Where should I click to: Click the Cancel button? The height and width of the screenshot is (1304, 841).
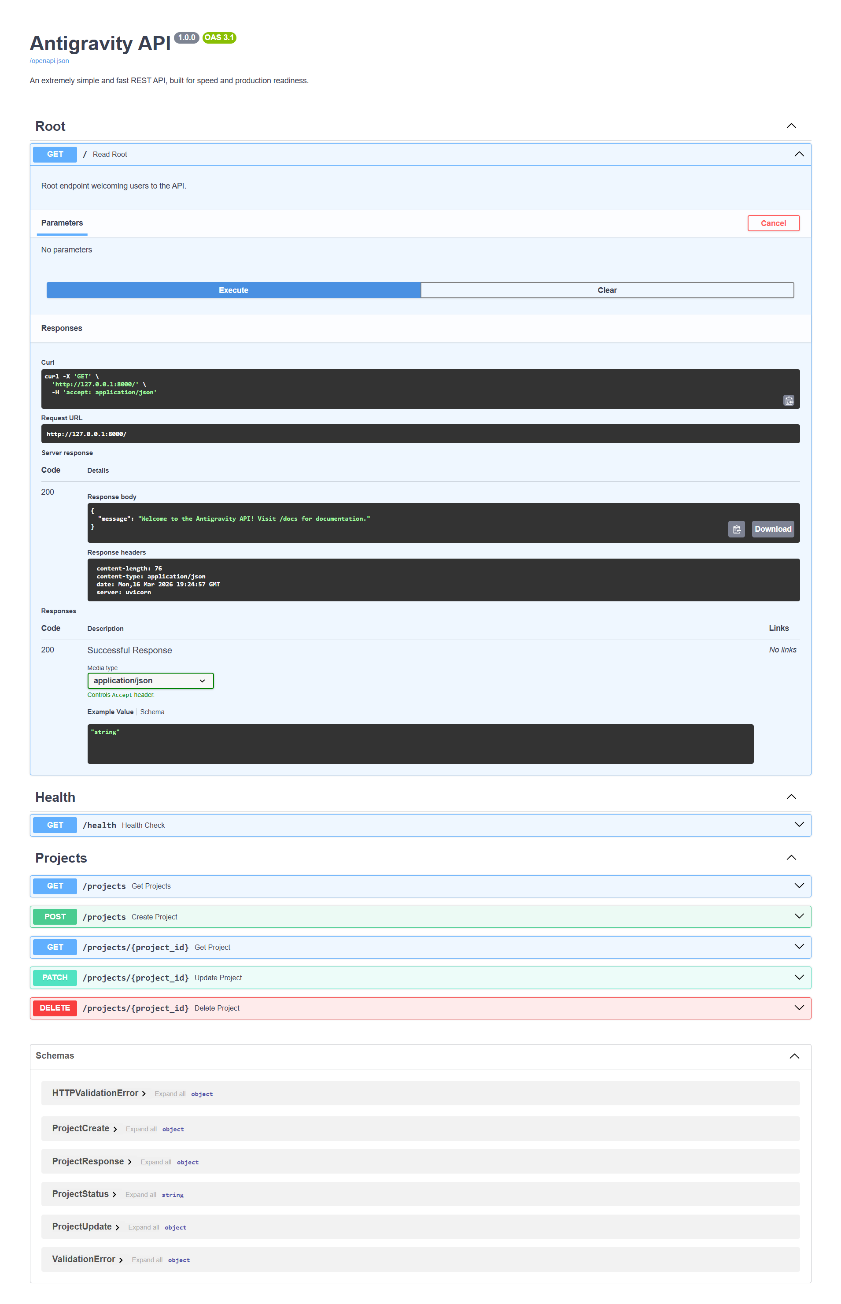point(773,223)
